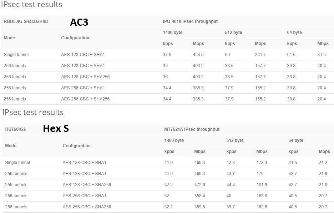Click 385.3 in RBD53iG AES-256-CBC + SHA1 row
Viewport: 334px width, 213px height.
click(x=198, y=88)
